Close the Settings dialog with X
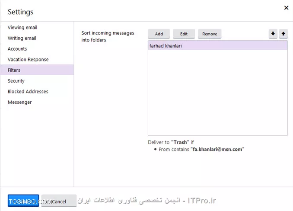The height and width of the screenshot is (211, 293). (x=286, y=8)
